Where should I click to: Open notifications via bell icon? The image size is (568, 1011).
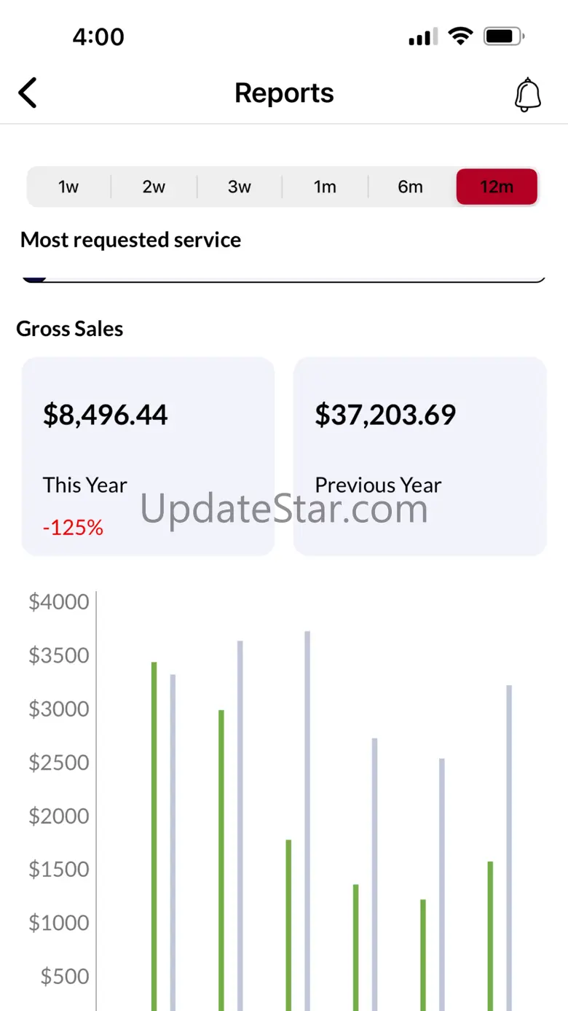[528, 95]
